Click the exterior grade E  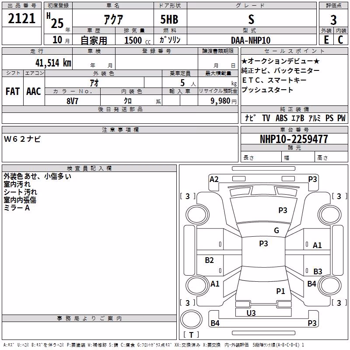pos(326,40)
